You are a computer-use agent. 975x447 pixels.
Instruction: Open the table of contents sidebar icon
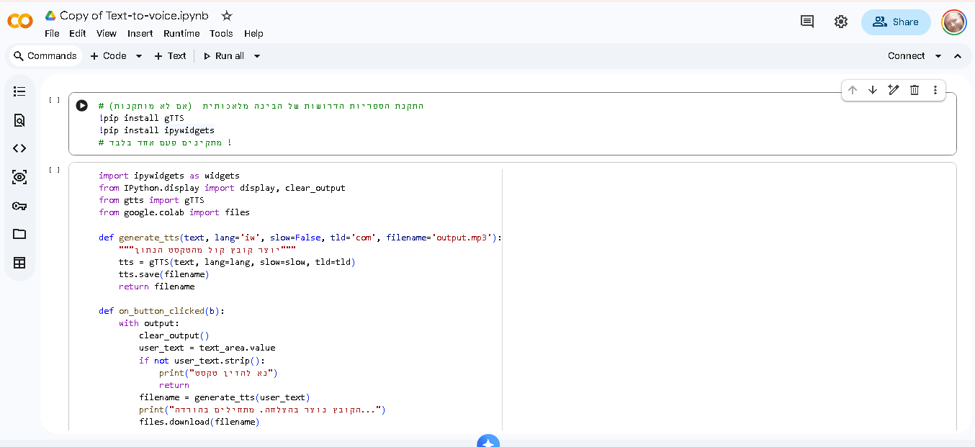(19, 91)
